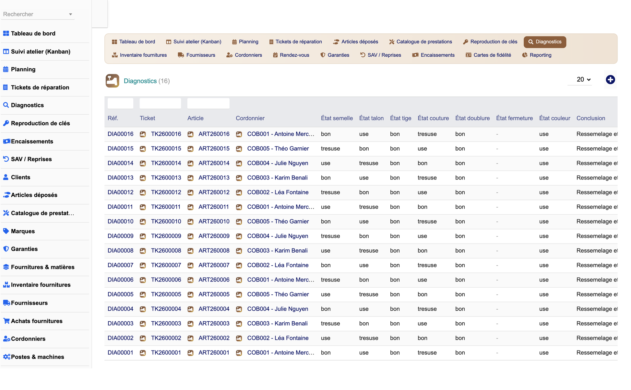Click the cordonnier icon beside COB004 - Julie Nguyen in row DIA00014
The width and height of the screenshot is (631, 390).
click(239, 164)
